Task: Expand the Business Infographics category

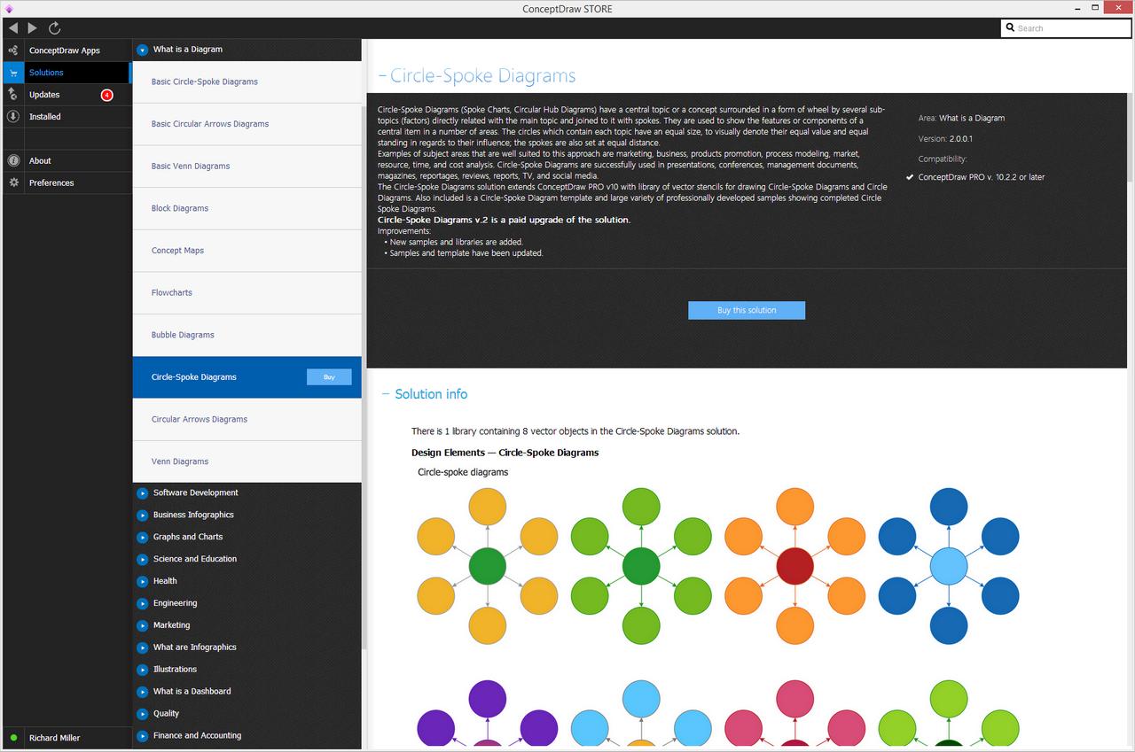Action: coord(143,515)
